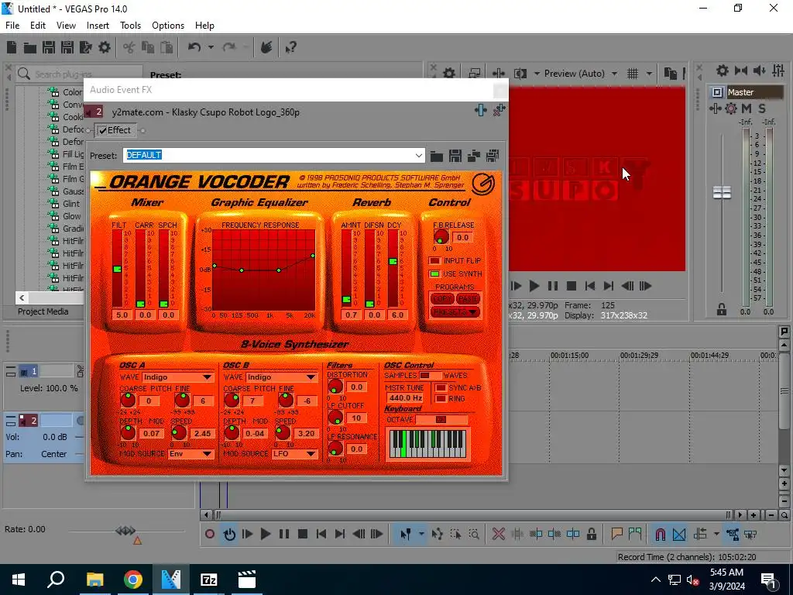793x595 pixels.
Task: Open the vocoder PRESETS dropdown
Action: click(x=454, y=312)
